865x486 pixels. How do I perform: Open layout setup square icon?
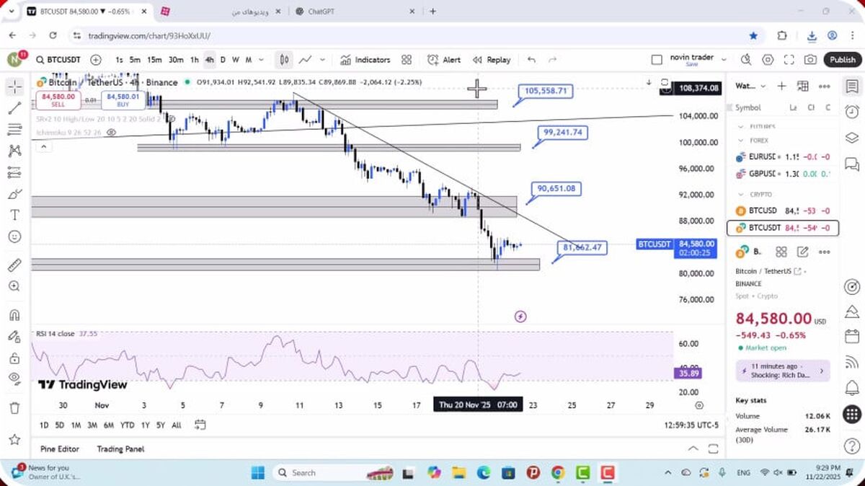pos(656,60)
